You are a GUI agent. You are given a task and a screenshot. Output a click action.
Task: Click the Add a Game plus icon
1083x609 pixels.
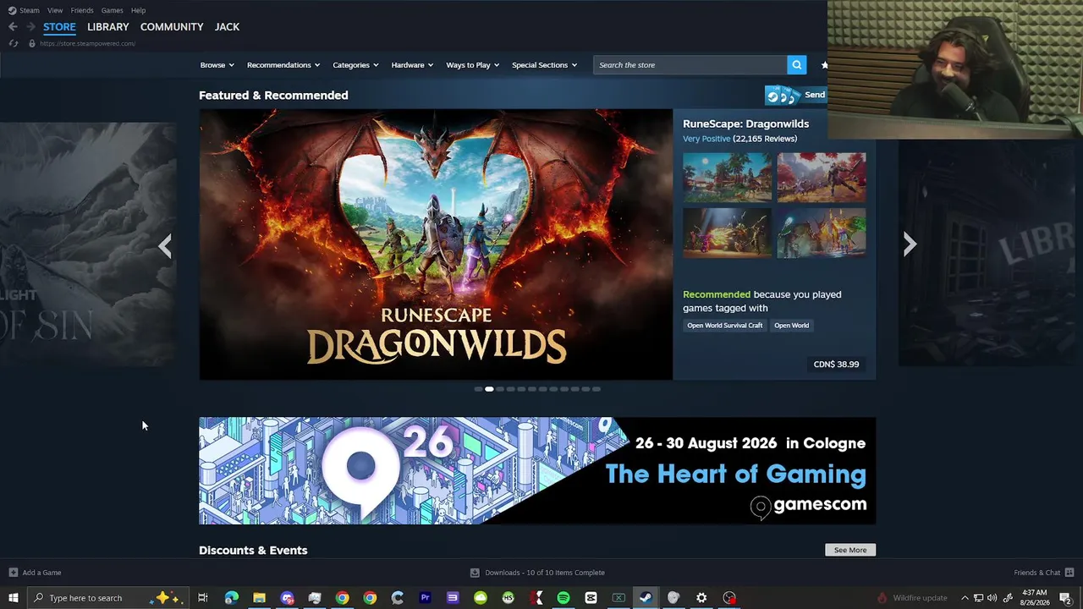point(13,573)
